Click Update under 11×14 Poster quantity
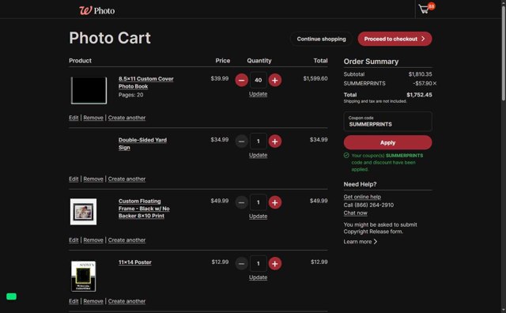The image size is (506, 313). (259, 277)
